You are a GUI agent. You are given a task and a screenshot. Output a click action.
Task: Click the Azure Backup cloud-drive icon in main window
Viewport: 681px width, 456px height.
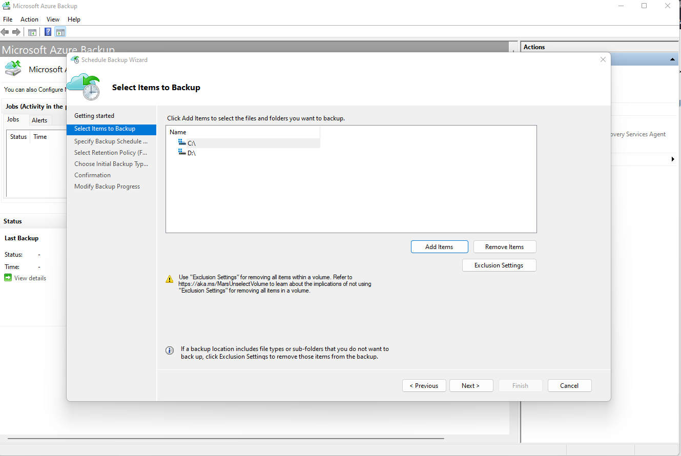tap(13, 69)
